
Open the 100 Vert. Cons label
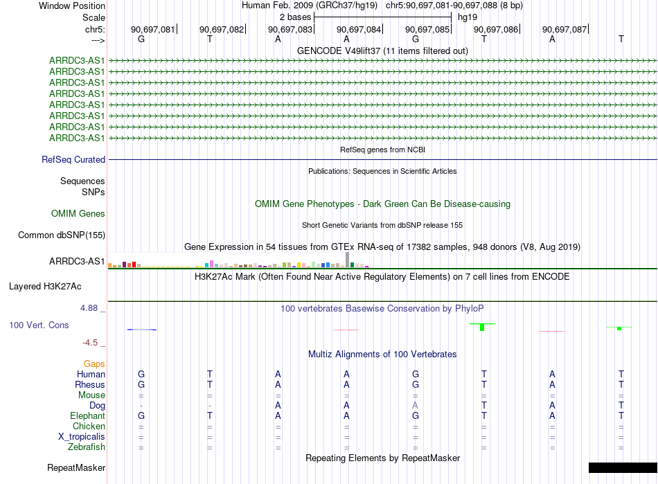(x=39, y=325)
